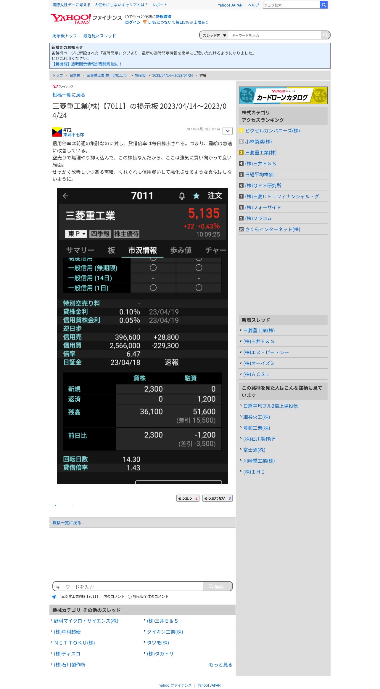Click the bottom 検索 button
Viewport: 380px width, 689px height.
click(218, 586)
